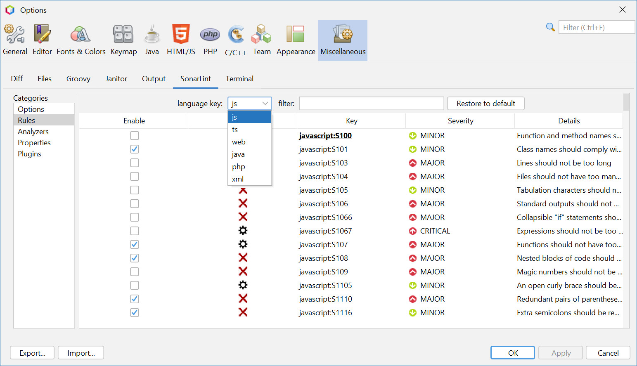Click the rules filter text field

tap(371, 104)
